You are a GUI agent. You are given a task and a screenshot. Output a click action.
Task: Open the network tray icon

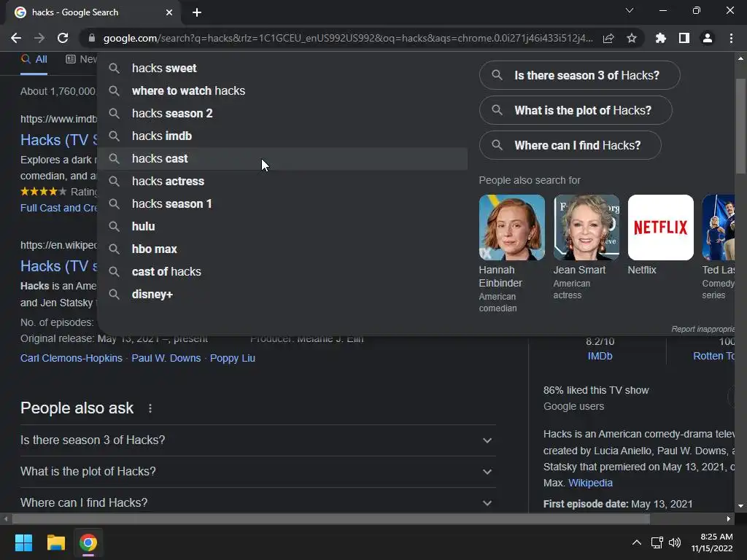coord(657,542)
